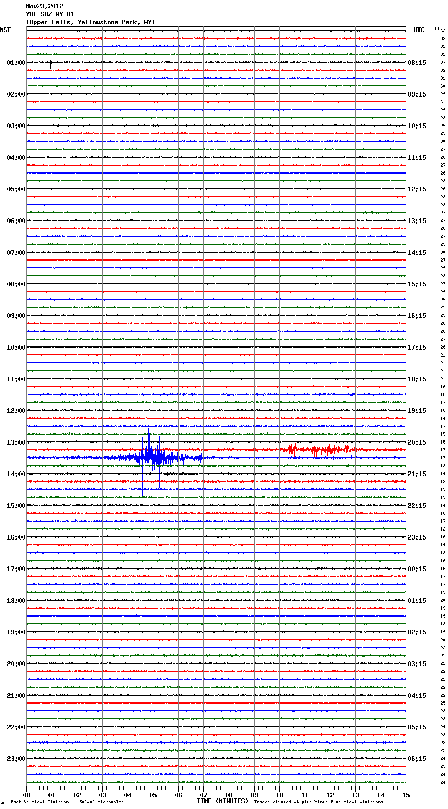Click minute tick label 15 on x-axis
Image resolution: width=448 pixels, height=809 pixels.
tap(405, 795)
